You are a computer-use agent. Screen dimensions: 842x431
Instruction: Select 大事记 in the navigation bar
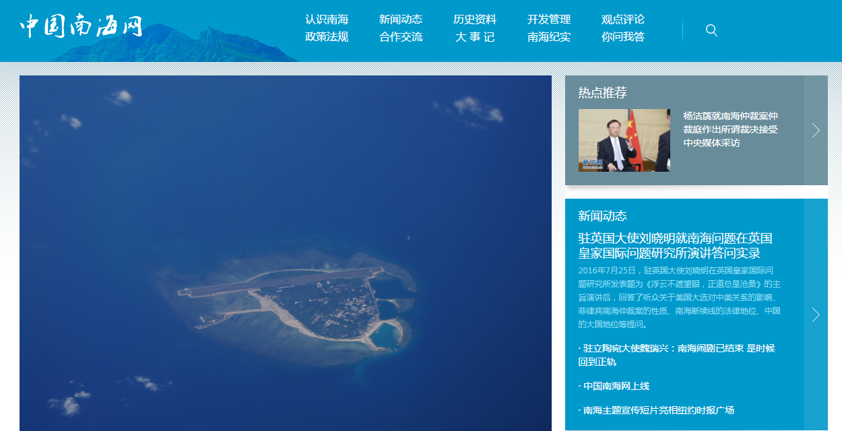click(x=475, y=37)
